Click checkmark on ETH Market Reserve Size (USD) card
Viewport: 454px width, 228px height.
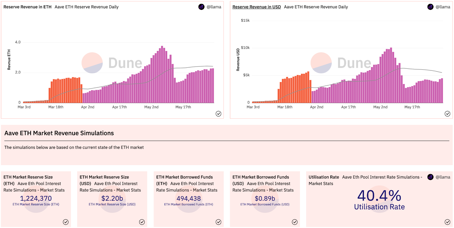[x=142, y=222]
